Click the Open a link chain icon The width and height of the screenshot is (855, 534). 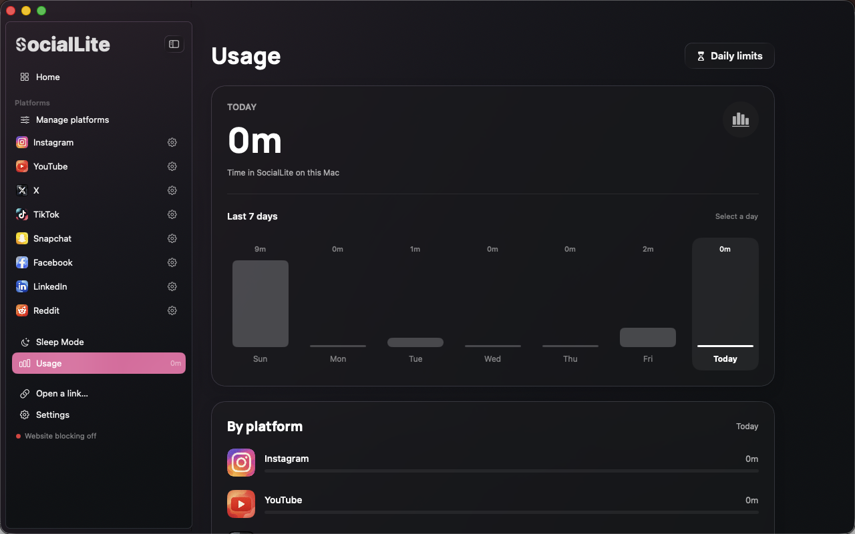coord(25,393)
